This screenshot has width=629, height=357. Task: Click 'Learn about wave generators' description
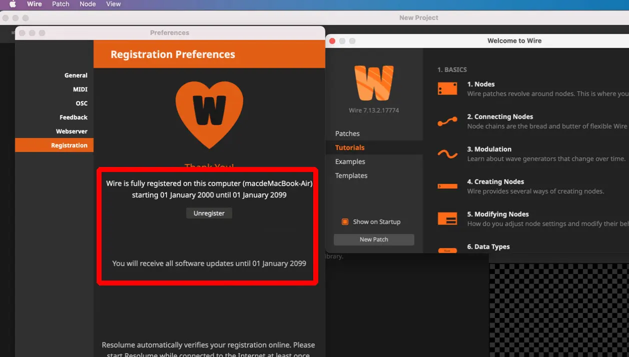pyautogui.click(x=546, y=158)
